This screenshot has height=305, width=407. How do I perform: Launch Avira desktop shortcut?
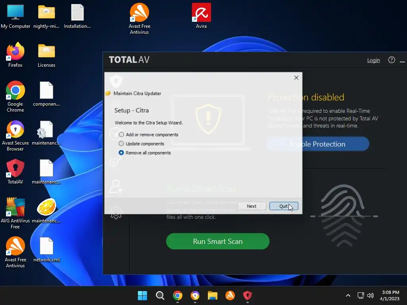pyautogui.click(x=201, y=16)
